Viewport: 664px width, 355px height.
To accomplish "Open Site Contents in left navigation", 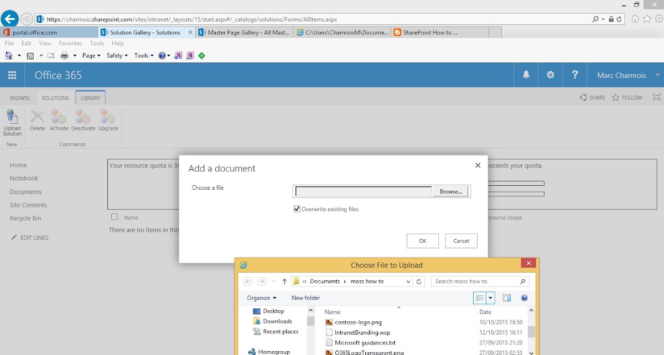I will pos(28,205).
